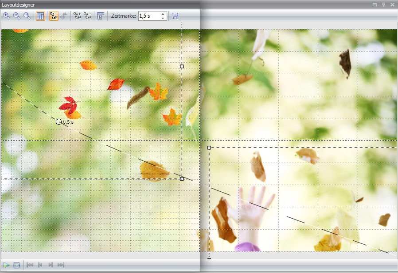Toggle the motion path display button
This screenshot has width=398, height=273.
pos(54,16)
